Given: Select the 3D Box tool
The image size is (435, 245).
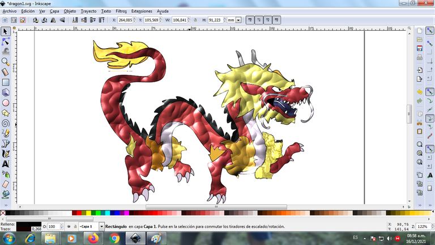Looking at the screenshot, I should coord(5,92).
